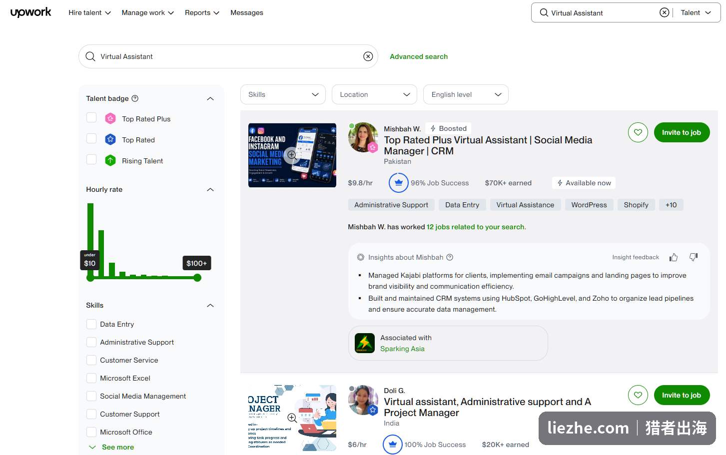Tick the Customer Service skill checkbox
726x455 pixels.
tap(91, 360)
